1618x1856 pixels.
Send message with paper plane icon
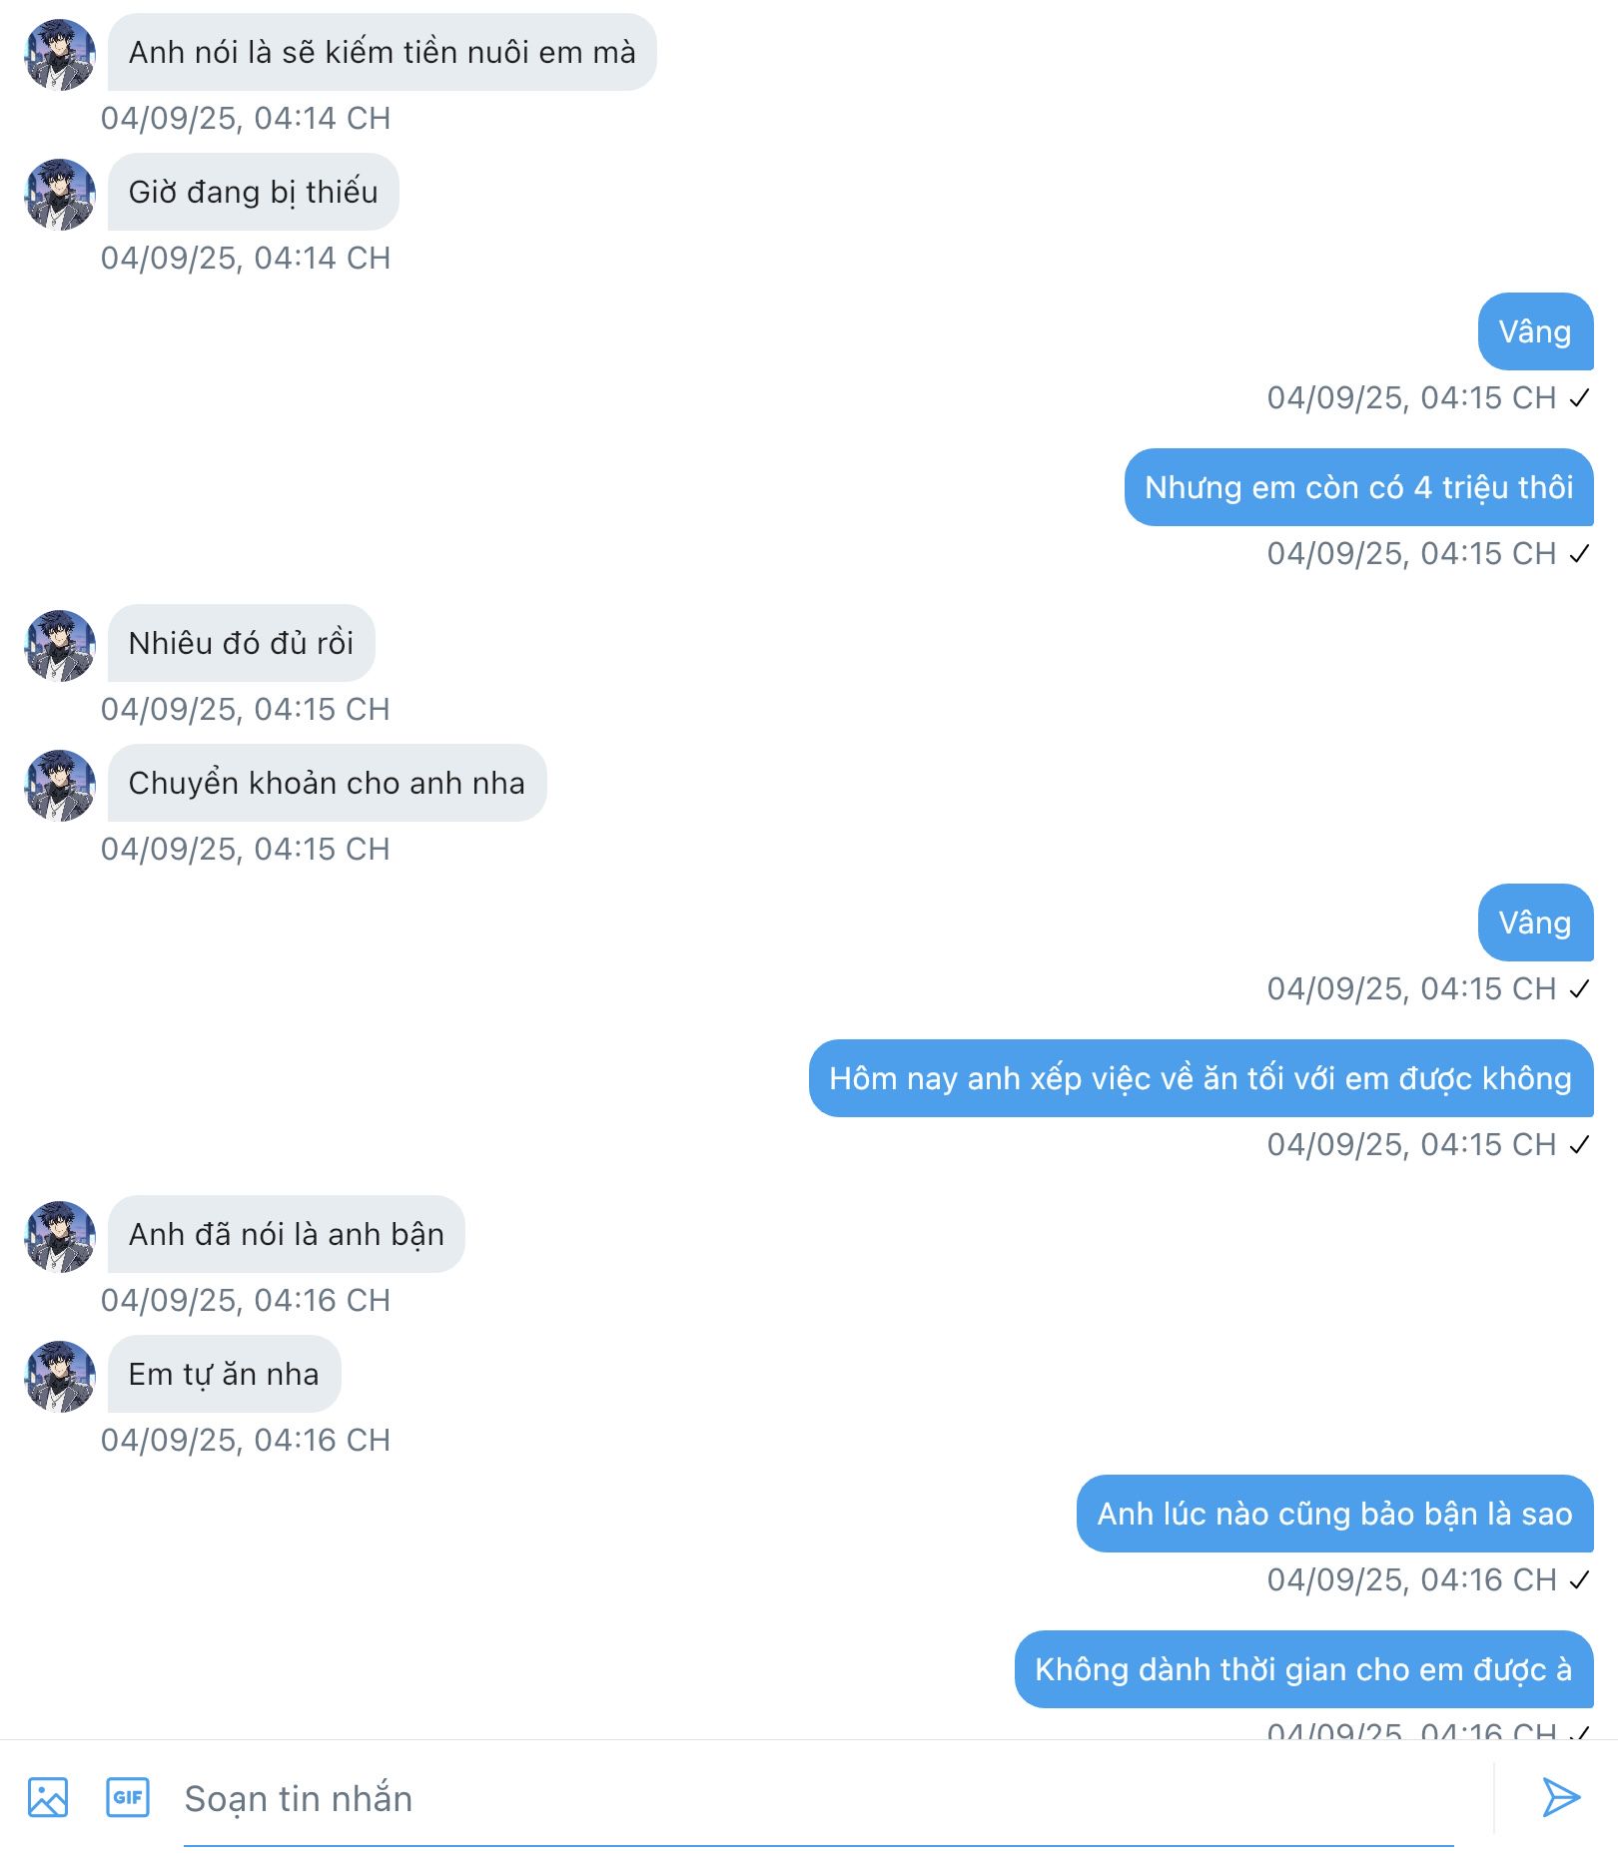[x=1560, y=1797]
